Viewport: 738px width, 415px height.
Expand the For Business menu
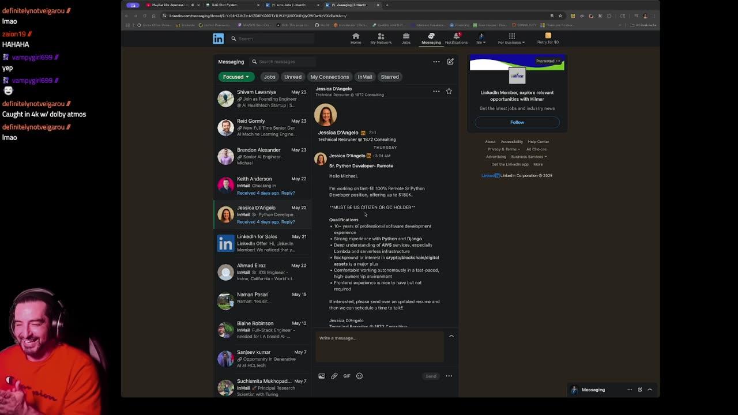pyautogui.click(x=511, y=39)
